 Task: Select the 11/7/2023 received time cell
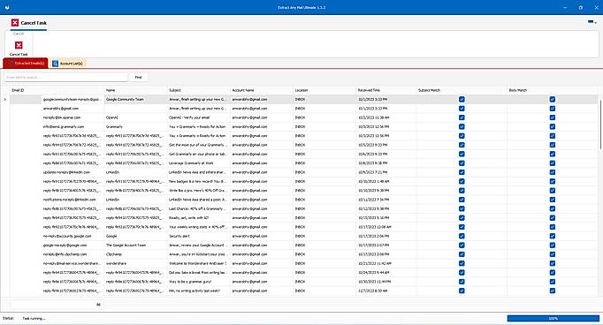386,291
